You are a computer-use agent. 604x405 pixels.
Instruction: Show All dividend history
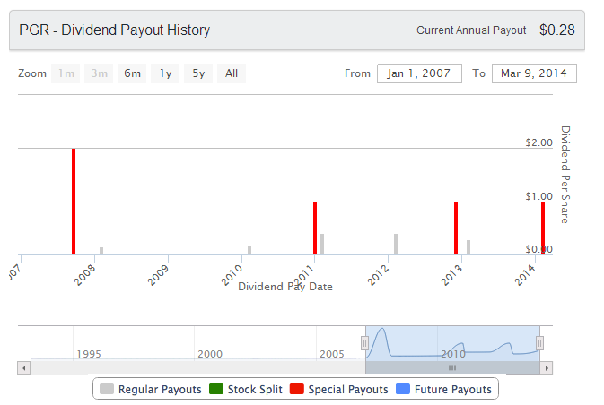tap(232, 73)
